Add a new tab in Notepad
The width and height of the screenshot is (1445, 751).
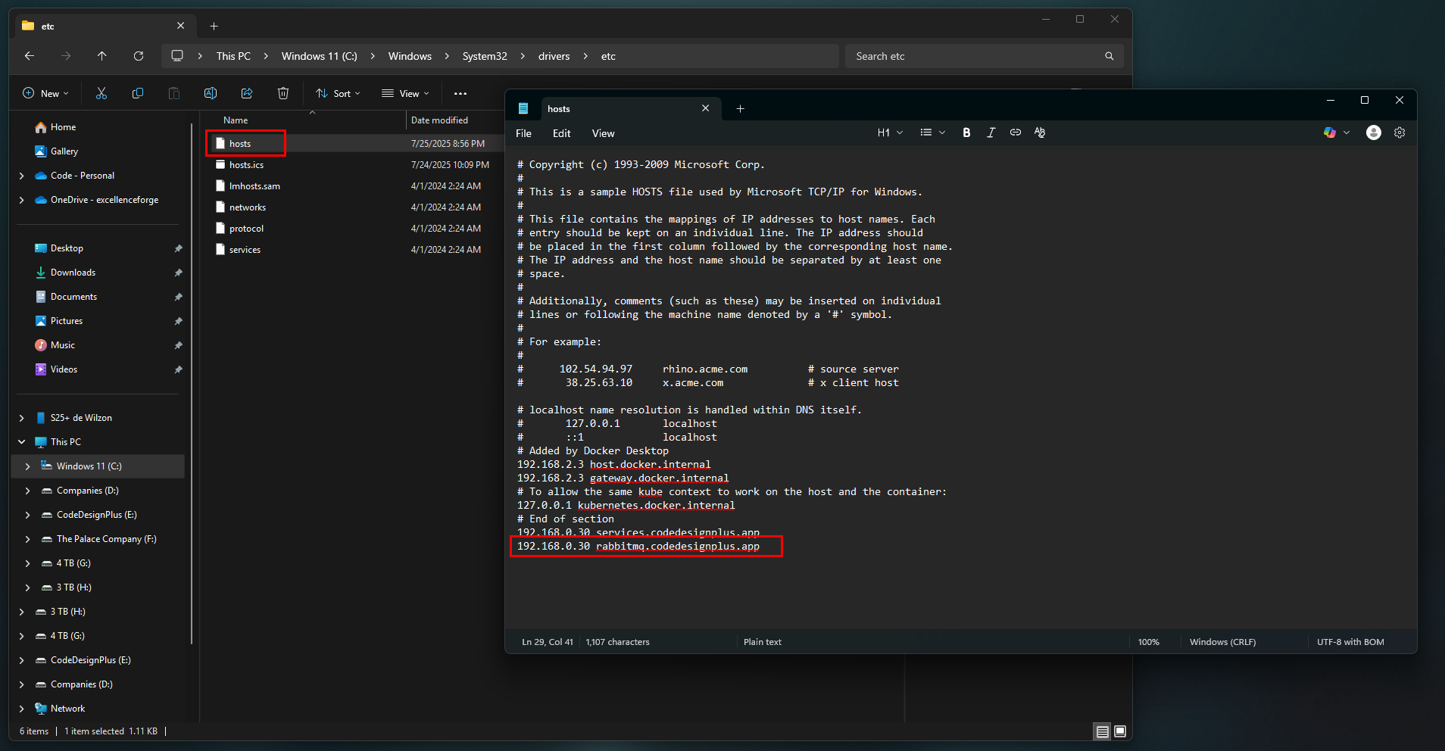point(741,108)
